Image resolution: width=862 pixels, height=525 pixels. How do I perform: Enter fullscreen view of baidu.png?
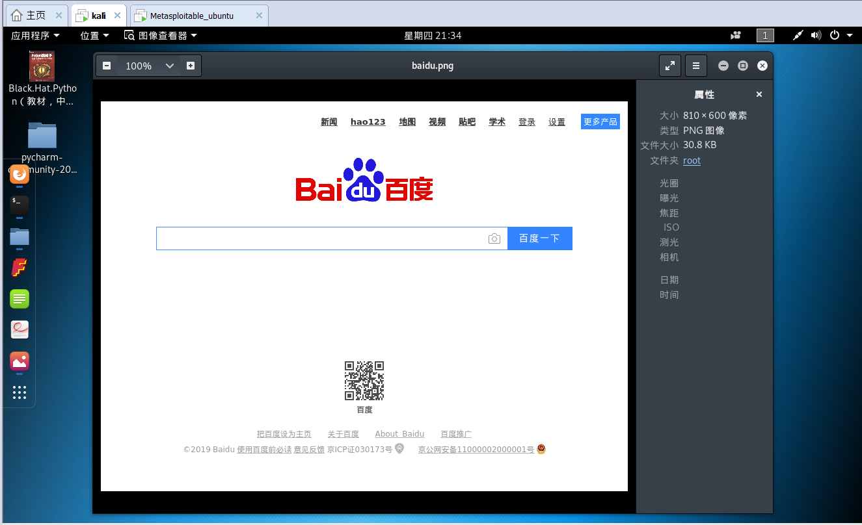pyautogui.click(x=670, y=66)
